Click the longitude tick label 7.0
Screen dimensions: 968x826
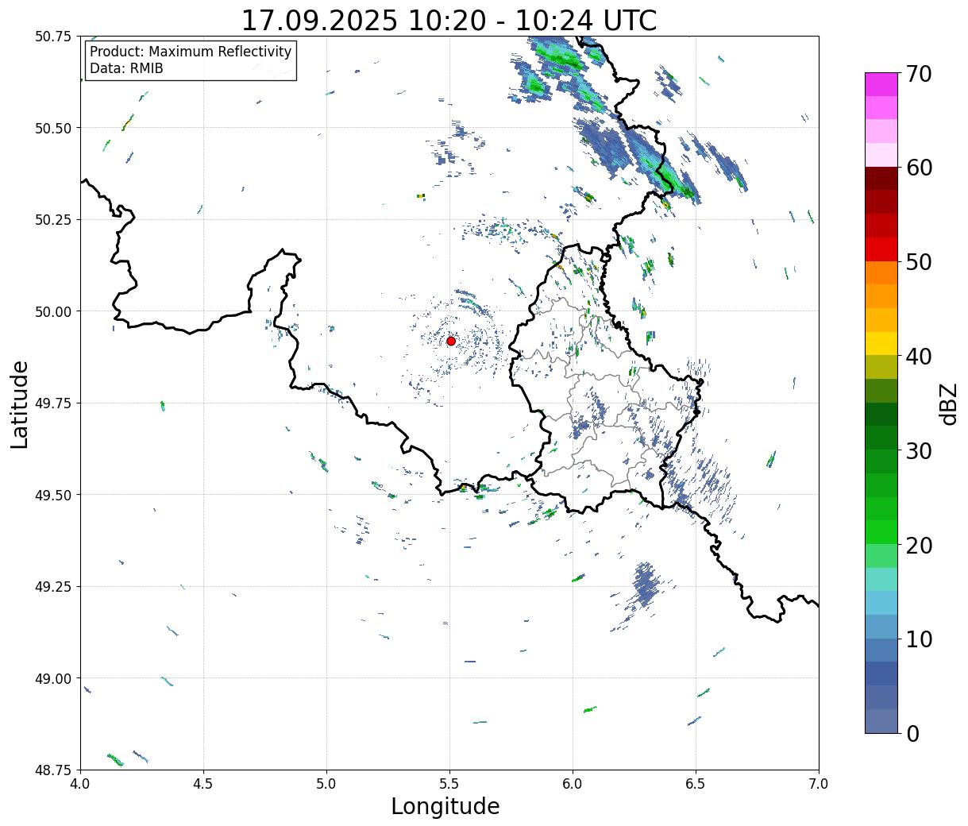819,784
